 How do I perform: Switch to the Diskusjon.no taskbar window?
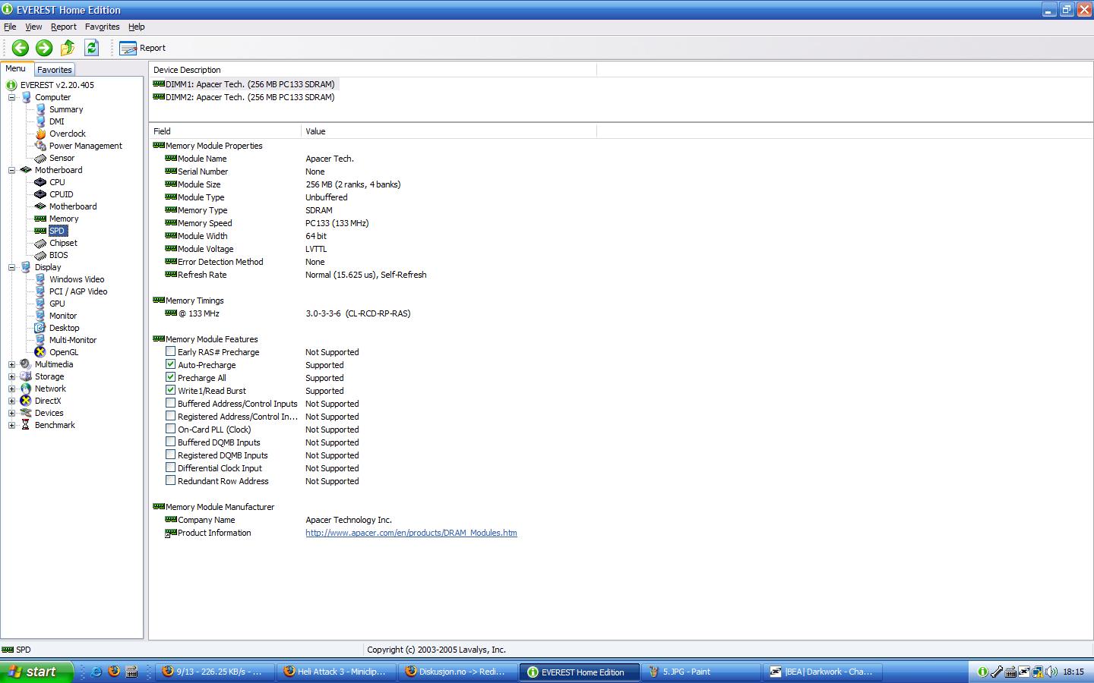pos(458,672)
